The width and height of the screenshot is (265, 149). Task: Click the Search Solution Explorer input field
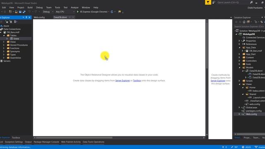(x=249, y=26)
